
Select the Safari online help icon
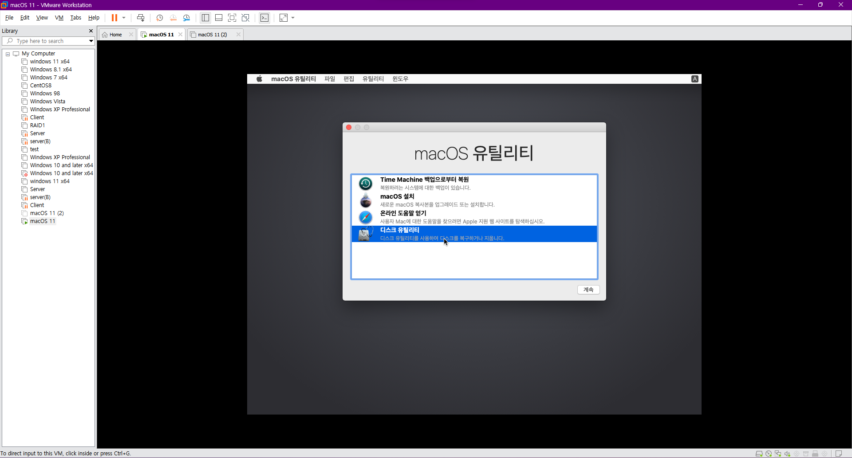[366, 217]
